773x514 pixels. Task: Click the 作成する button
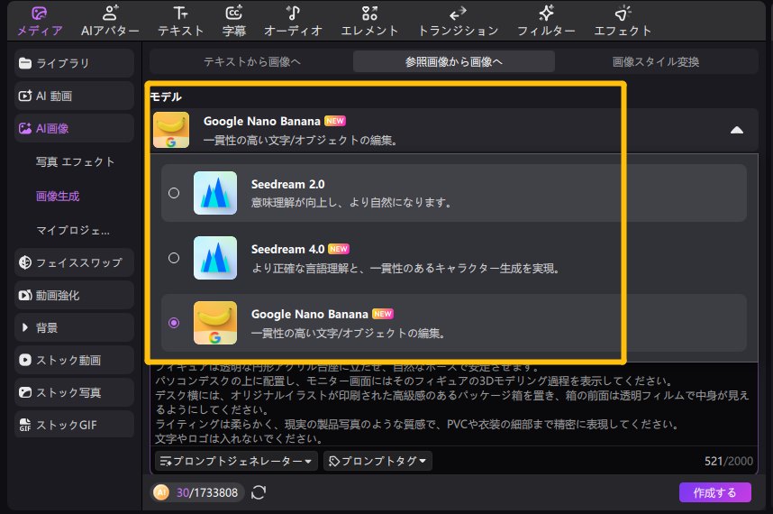pyautogui.click(x=714, y=492)
